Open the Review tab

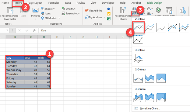point(81,3)
